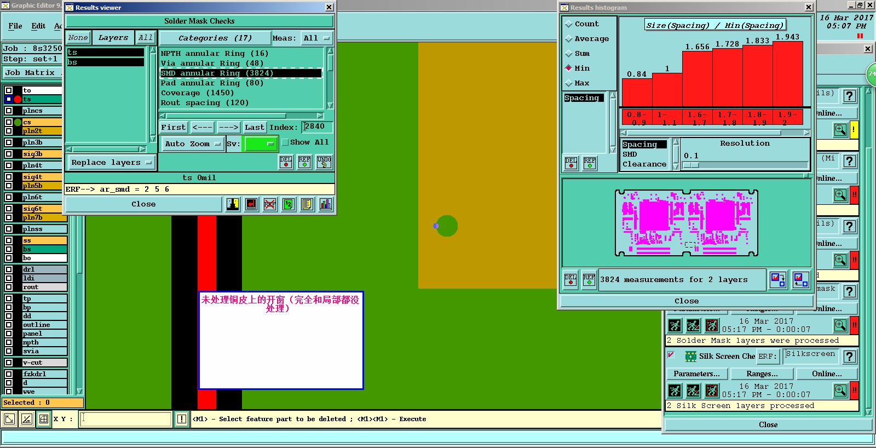Screen dimensions: 876x448
Task: Select layer bs in Results viewer list
Action: [x=106, y=62]
